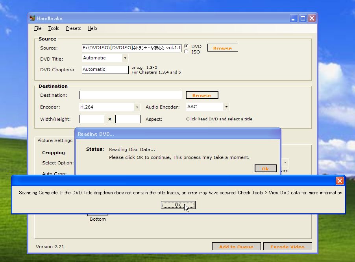
Task: Open the Presets menu
Action: click(x=74, y=28)
